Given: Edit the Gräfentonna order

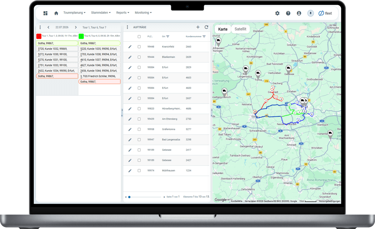Looking at the screenshot, I should coord(130,129).
